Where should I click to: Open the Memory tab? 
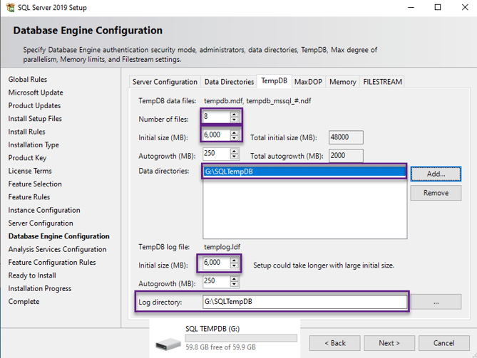(x=342, y=82)
